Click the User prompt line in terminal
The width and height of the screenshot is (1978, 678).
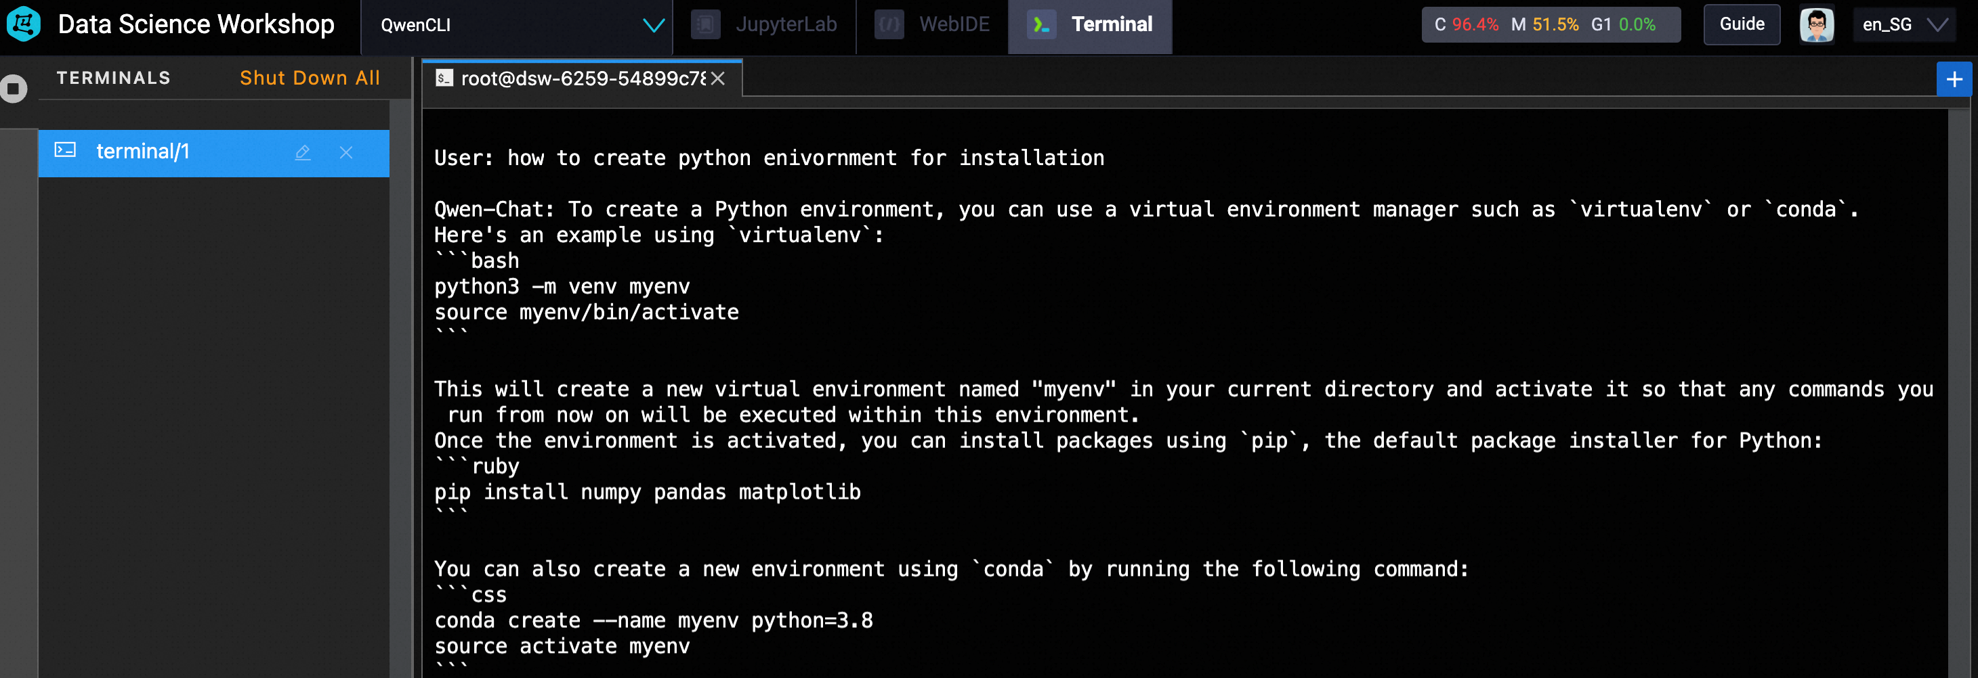pos(770,158)
